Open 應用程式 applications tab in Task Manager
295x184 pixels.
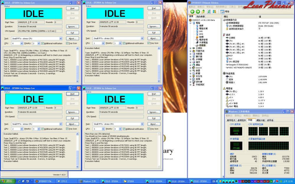click(231, 120)
